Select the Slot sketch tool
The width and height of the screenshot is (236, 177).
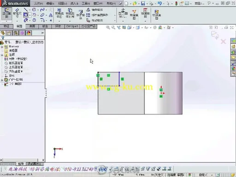pyautogui.click(x=26, y=20)
